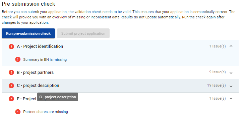Open the B - project partners section title
242x121 pixels.
(35, 72)
